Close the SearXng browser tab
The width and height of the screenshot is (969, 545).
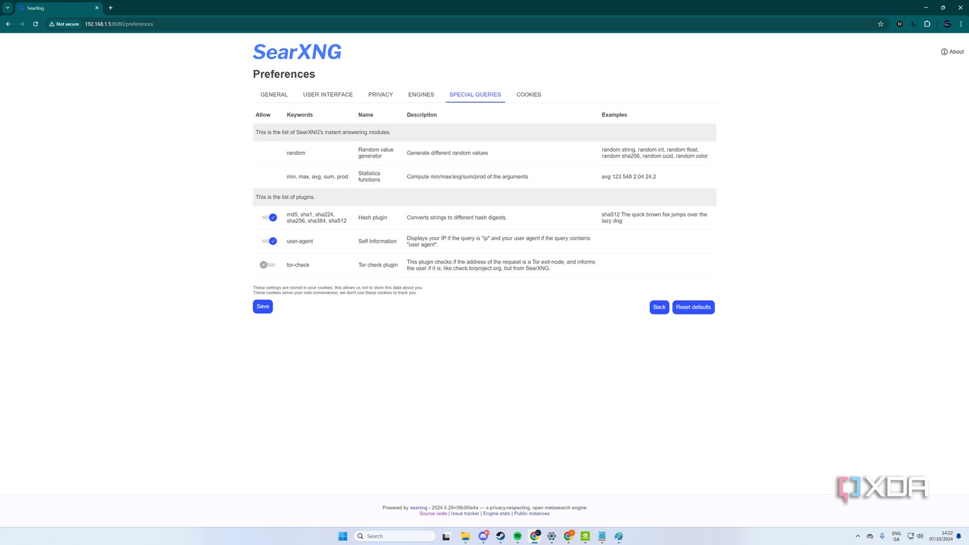(x=97, y=8)
